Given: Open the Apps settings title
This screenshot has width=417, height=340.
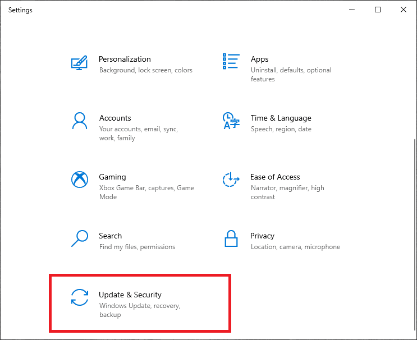Looking at the screenshot, I should coord(259,59).
